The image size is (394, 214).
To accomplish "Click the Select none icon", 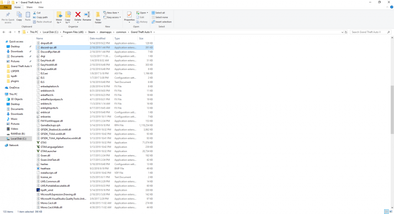I will click(x=153, y=17).
